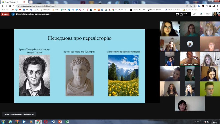Open the Chrome profile avatar menu
The image size is (220, 124).
click(x=214, y=6)
